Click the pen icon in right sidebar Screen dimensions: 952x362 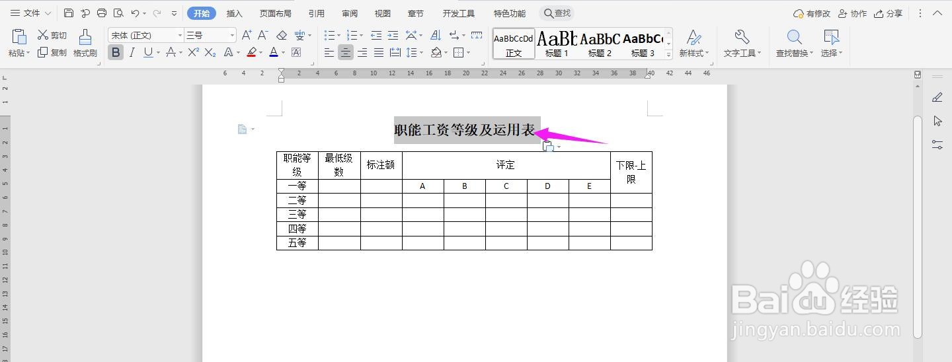[x=937, y=97]
